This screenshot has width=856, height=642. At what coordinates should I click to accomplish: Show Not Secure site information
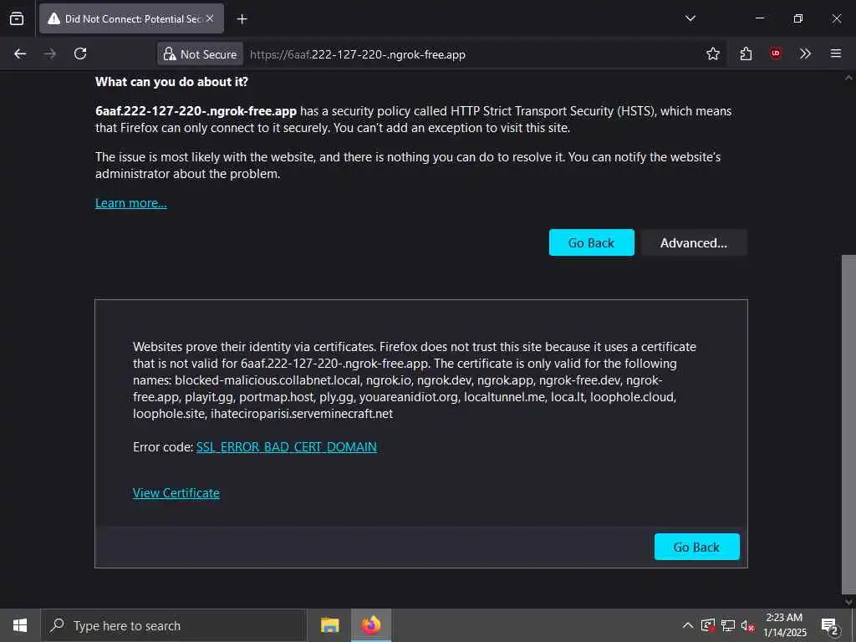point(200,54)
